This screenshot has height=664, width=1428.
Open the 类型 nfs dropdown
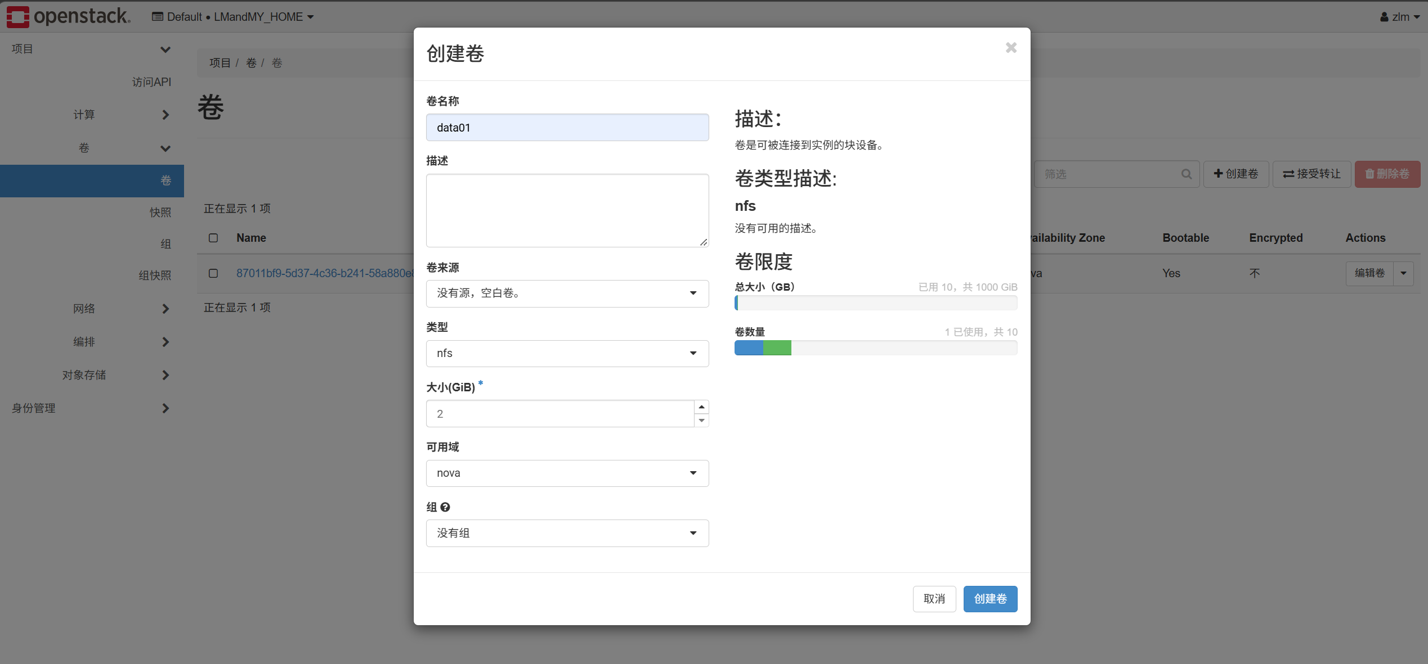coord(567,354)
